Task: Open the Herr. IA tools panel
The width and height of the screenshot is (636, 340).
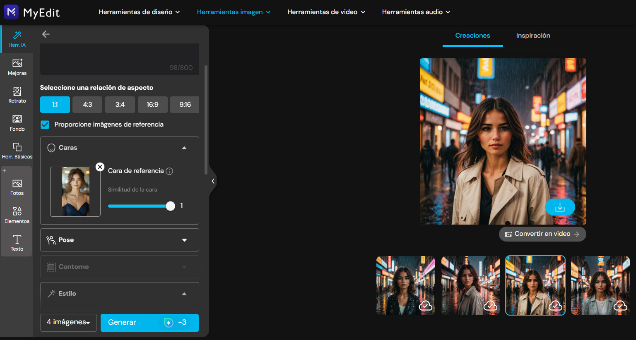Action: (17, 39)
